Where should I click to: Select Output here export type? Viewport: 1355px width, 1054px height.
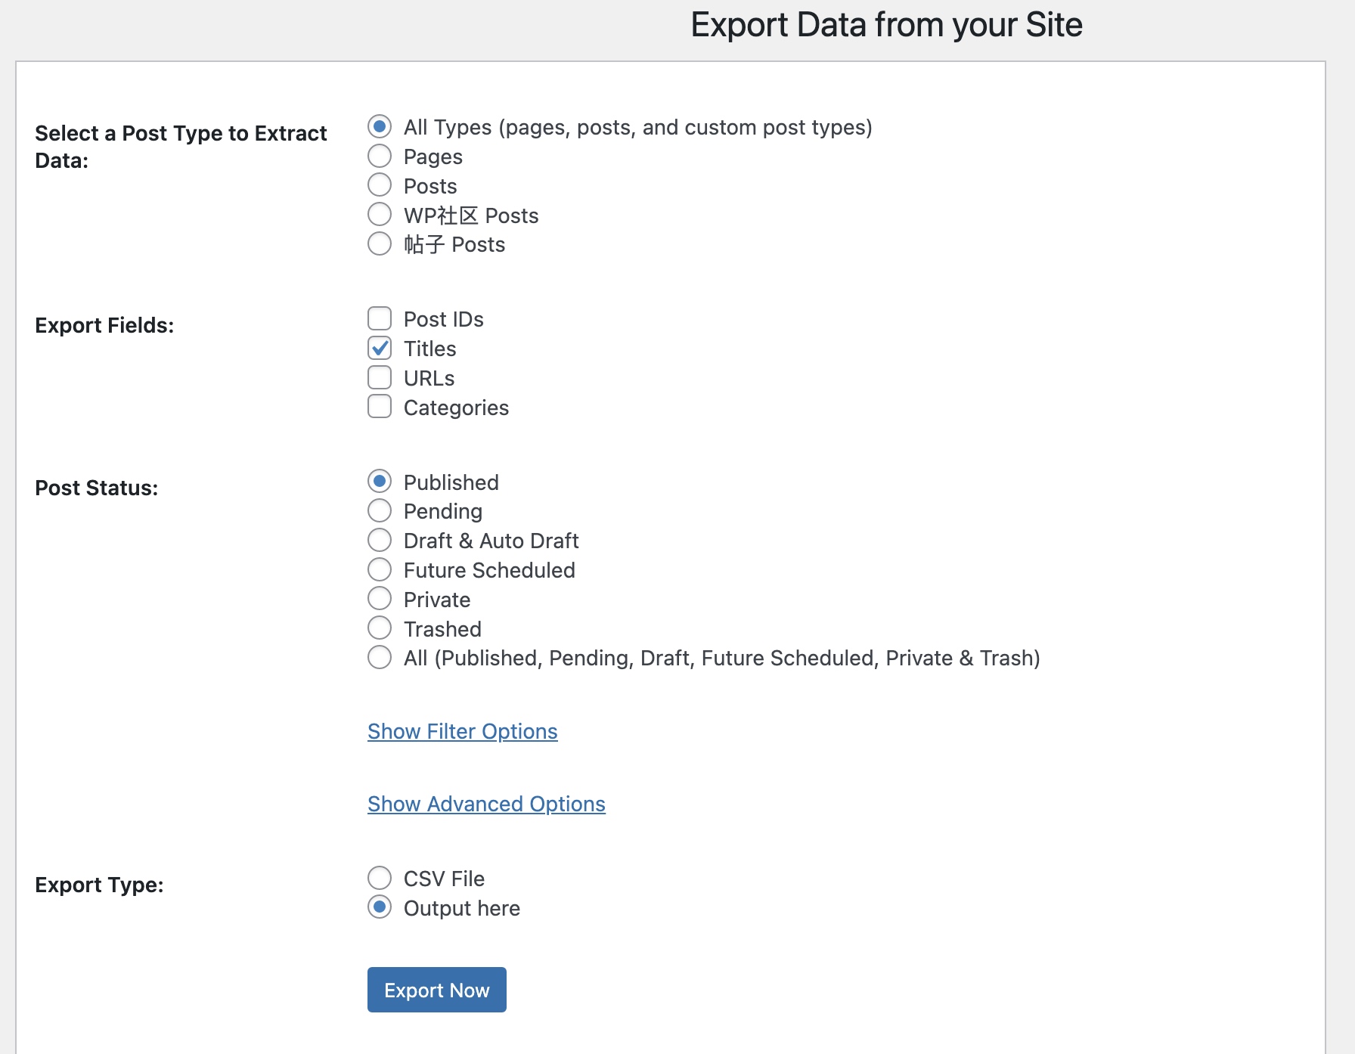tap(380, 907)
